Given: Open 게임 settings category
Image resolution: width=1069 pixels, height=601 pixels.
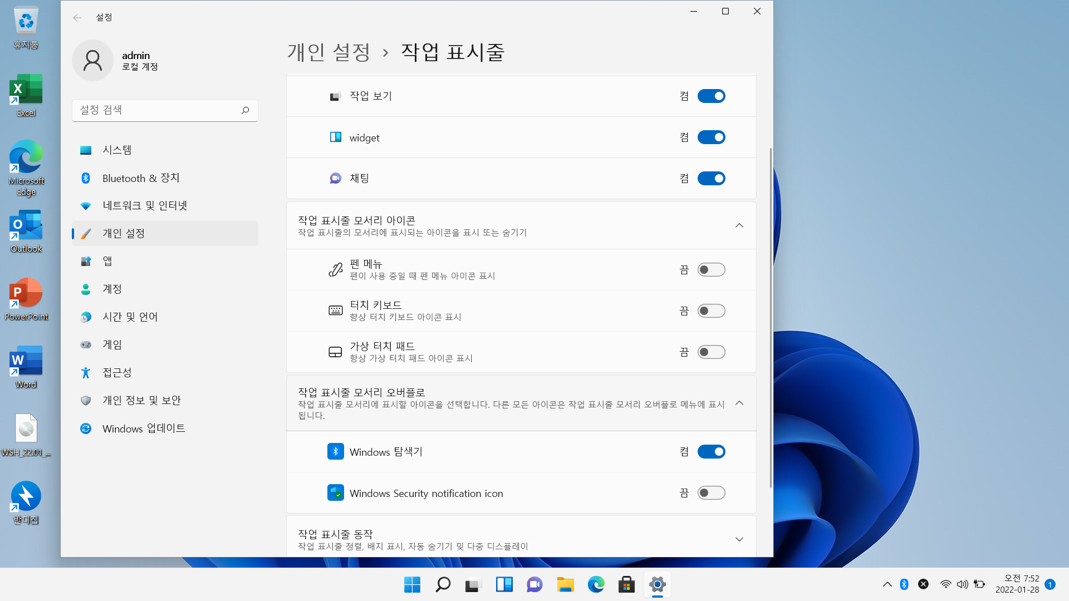Looking at the screenshot, I should click(x=165, y=344).
